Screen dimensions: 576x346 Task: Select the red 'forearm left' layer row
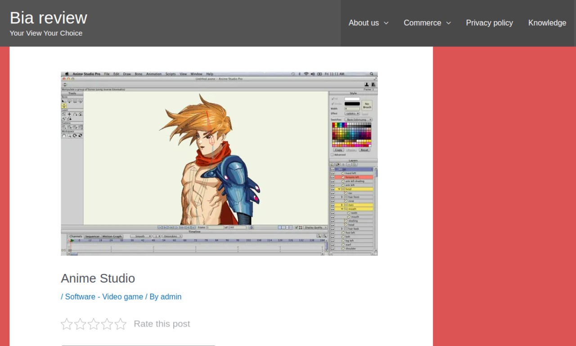(354, 177)
